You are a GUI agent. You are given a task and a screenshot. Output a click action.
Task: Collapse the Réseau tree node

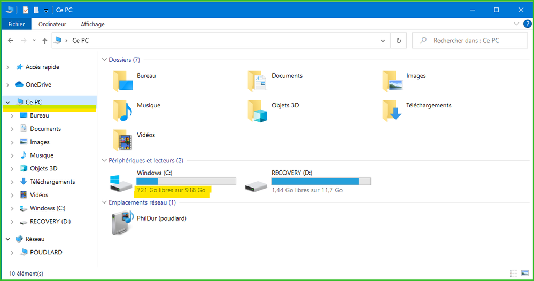point(8,239)
